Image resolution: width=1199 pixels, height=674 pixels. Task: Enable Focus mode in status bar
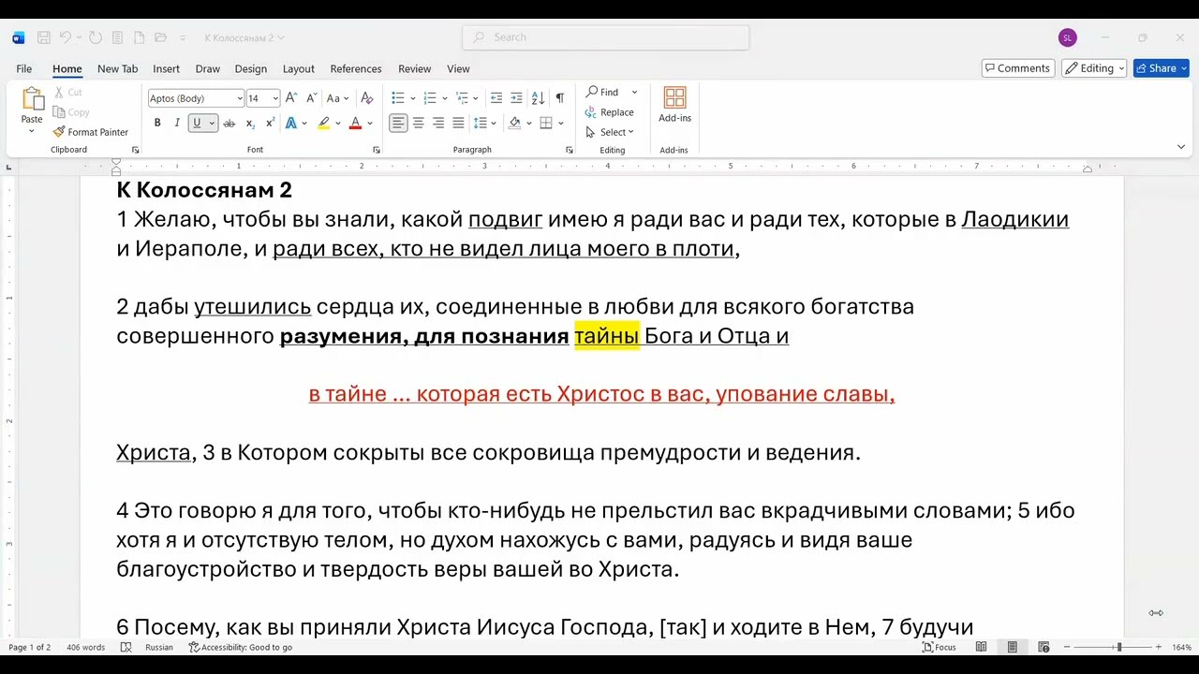tap(940, 647)
